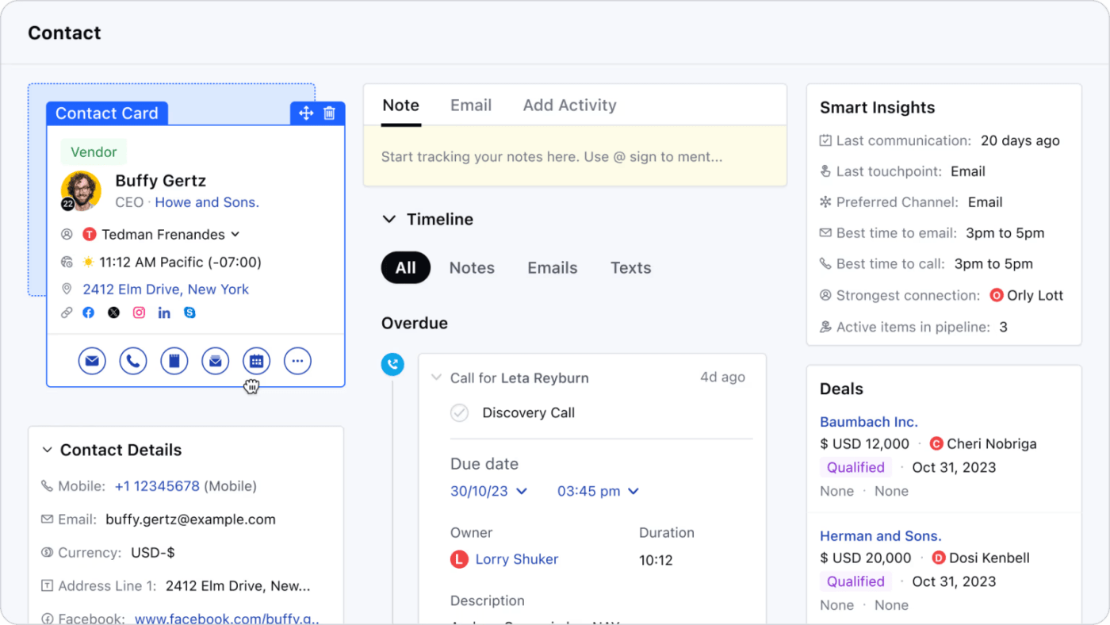
Task: Click the Last touchpoint hand icon
Action: 825,171
